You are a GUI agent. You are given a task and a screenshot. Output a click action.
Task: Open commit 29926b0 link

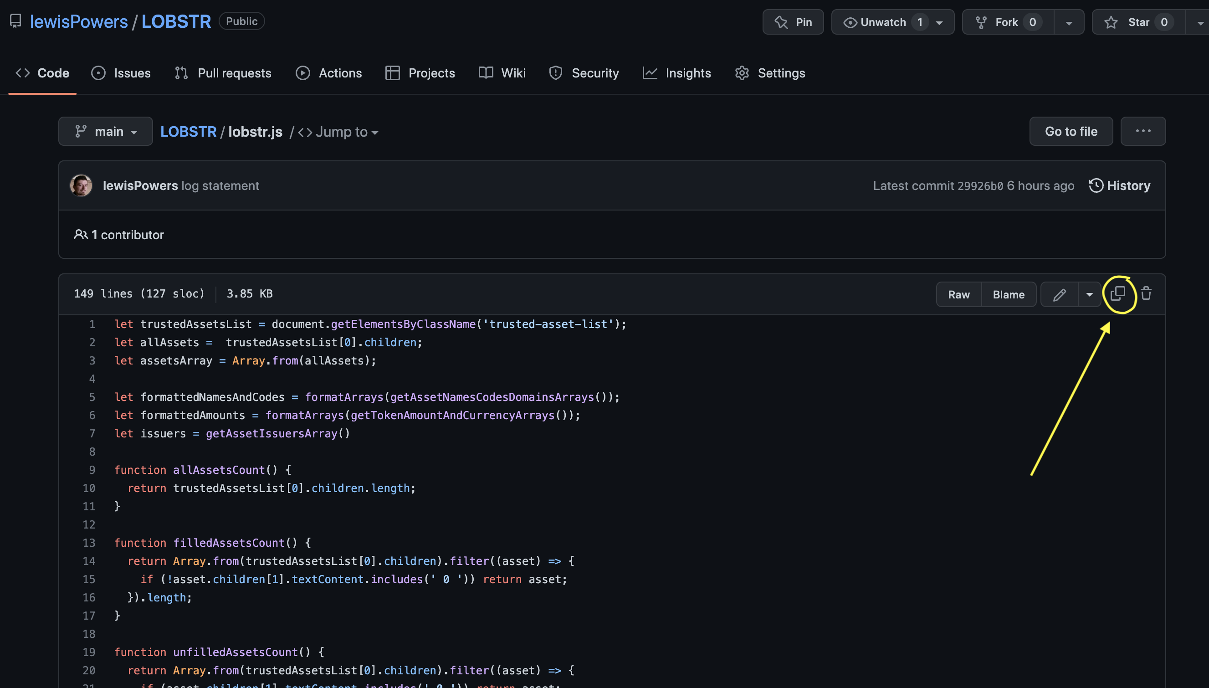point(980,186)
